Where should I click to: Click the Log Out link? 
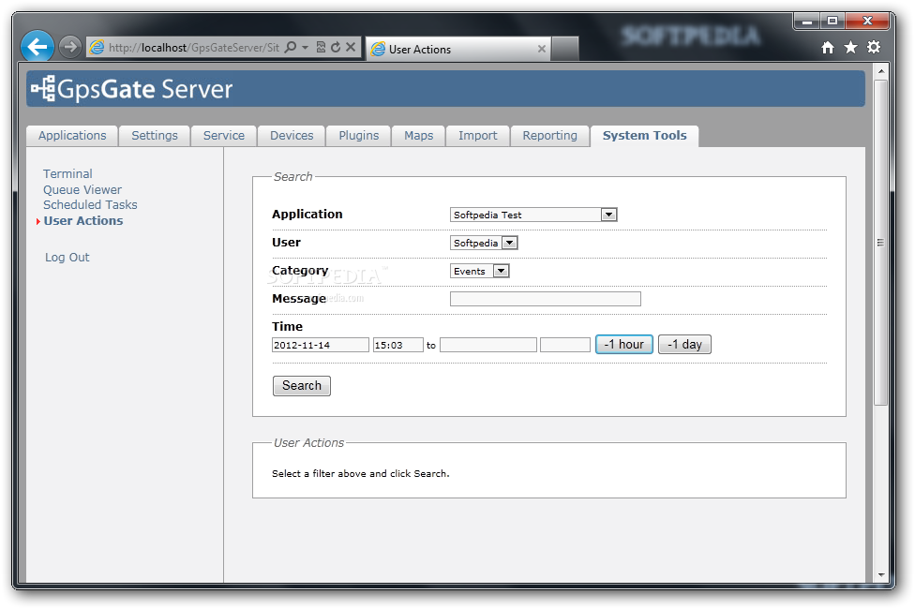67,258
